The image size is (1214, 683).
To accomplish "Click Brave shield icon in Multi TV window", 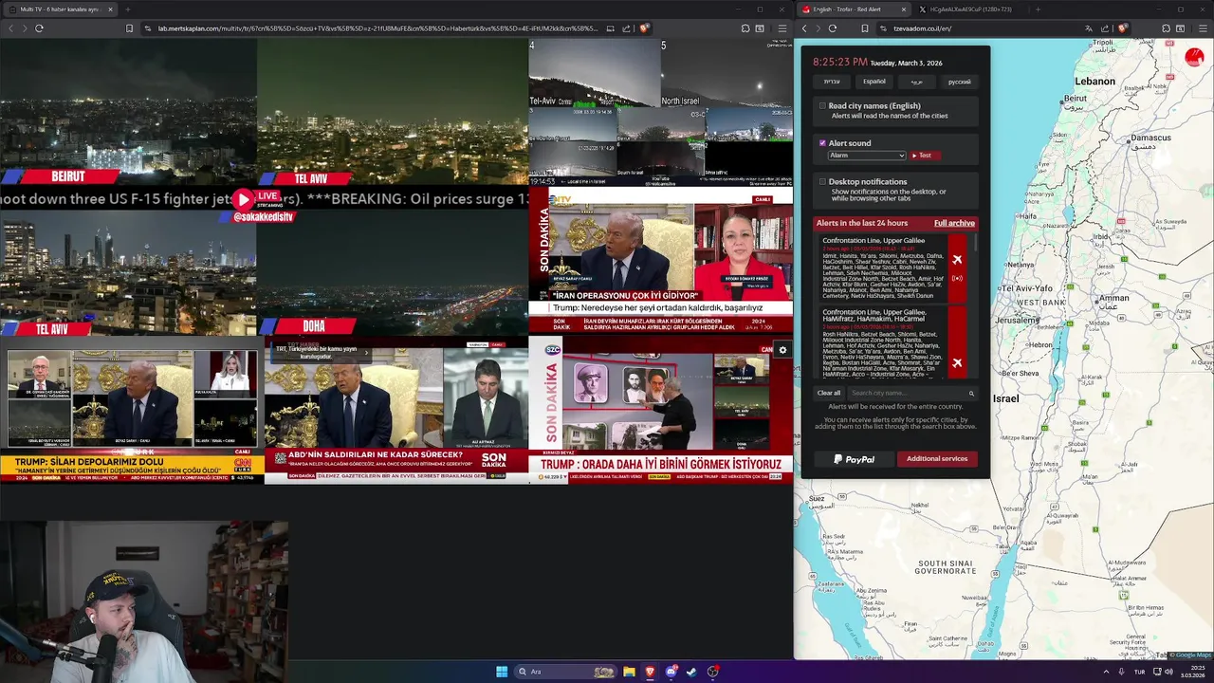I will 644,28.
